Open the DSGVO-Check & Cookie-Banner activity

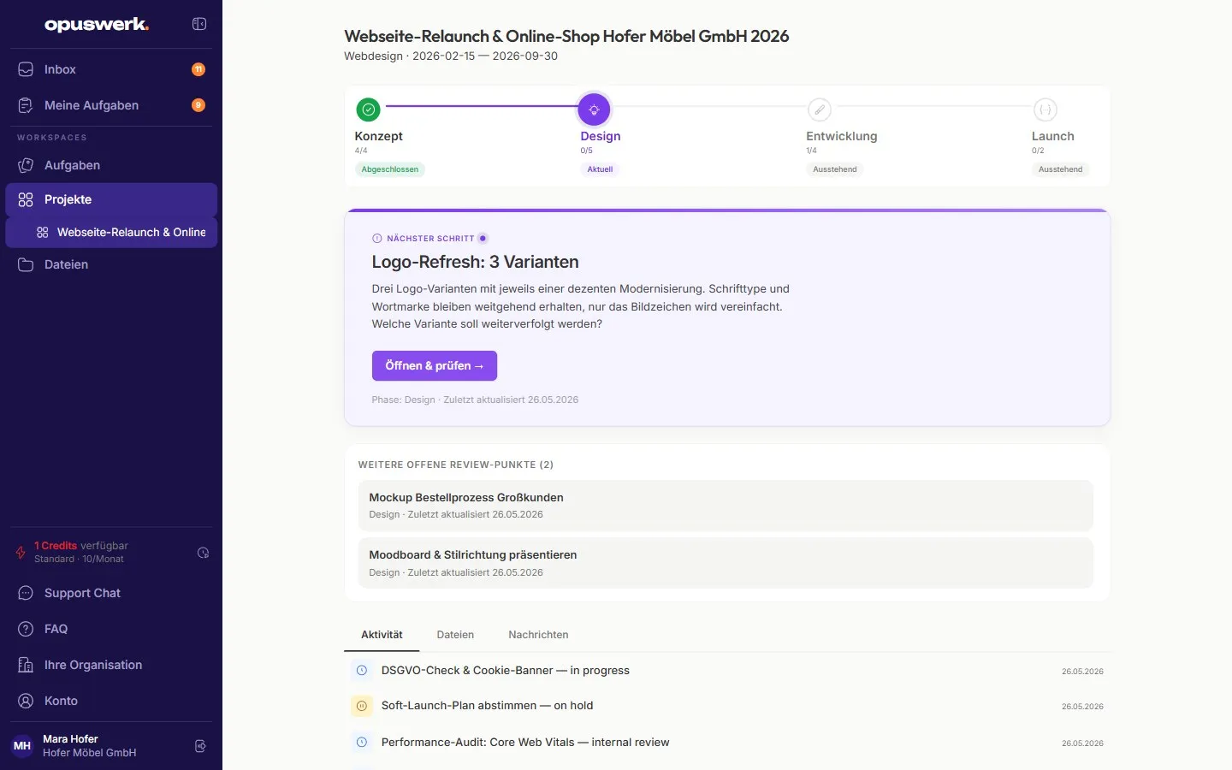coord(727,671)
